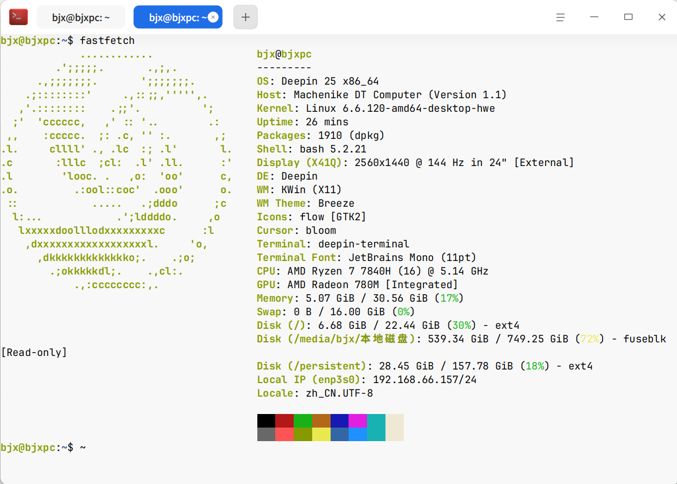Maximize the terminal window
The height and width of the screenshot is (484, 677).
[x=628, y=17]
